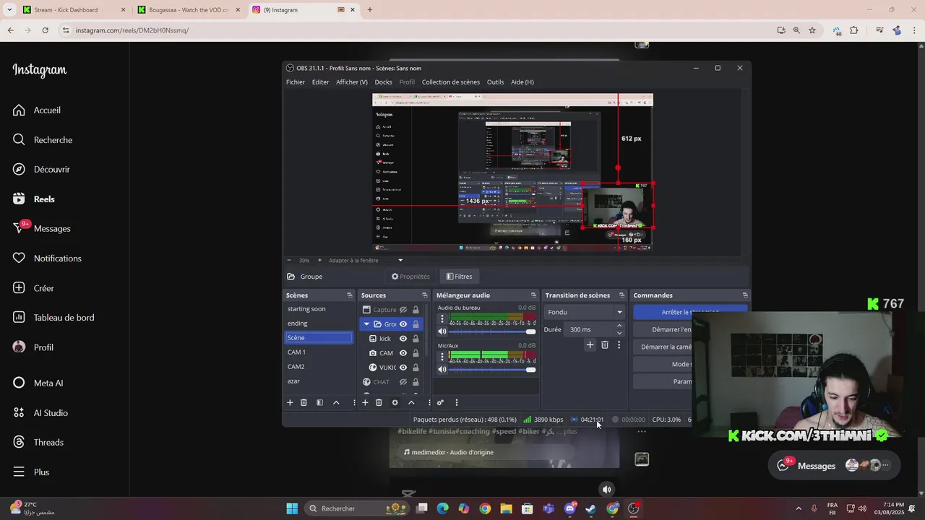This screenshot has width=925, height=520.
Task: Unlock the CAM source
Action: click(x=416, y=353)
